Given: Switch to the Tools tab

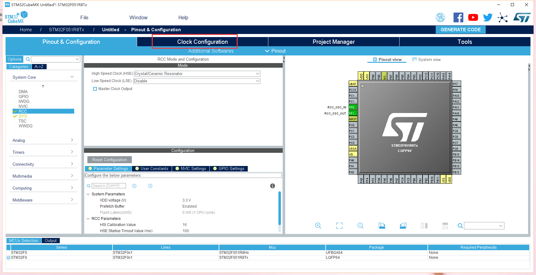Looking at the screenshot, I should pos(465,42).
